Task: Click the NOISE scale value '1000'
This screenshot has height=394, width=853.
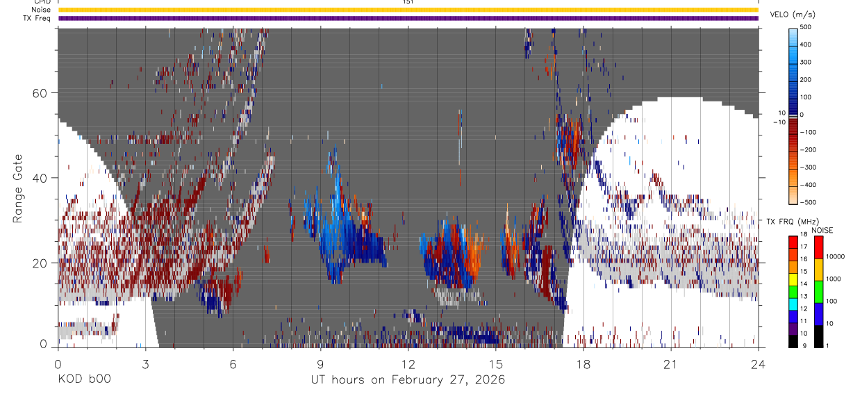Action: click(x=834, y=279)
